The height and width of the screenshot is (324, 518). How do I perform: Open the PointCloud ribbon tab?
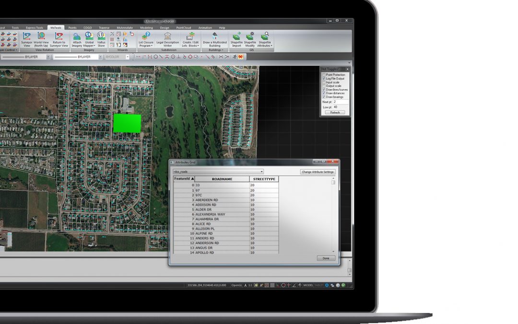(183, 28)
